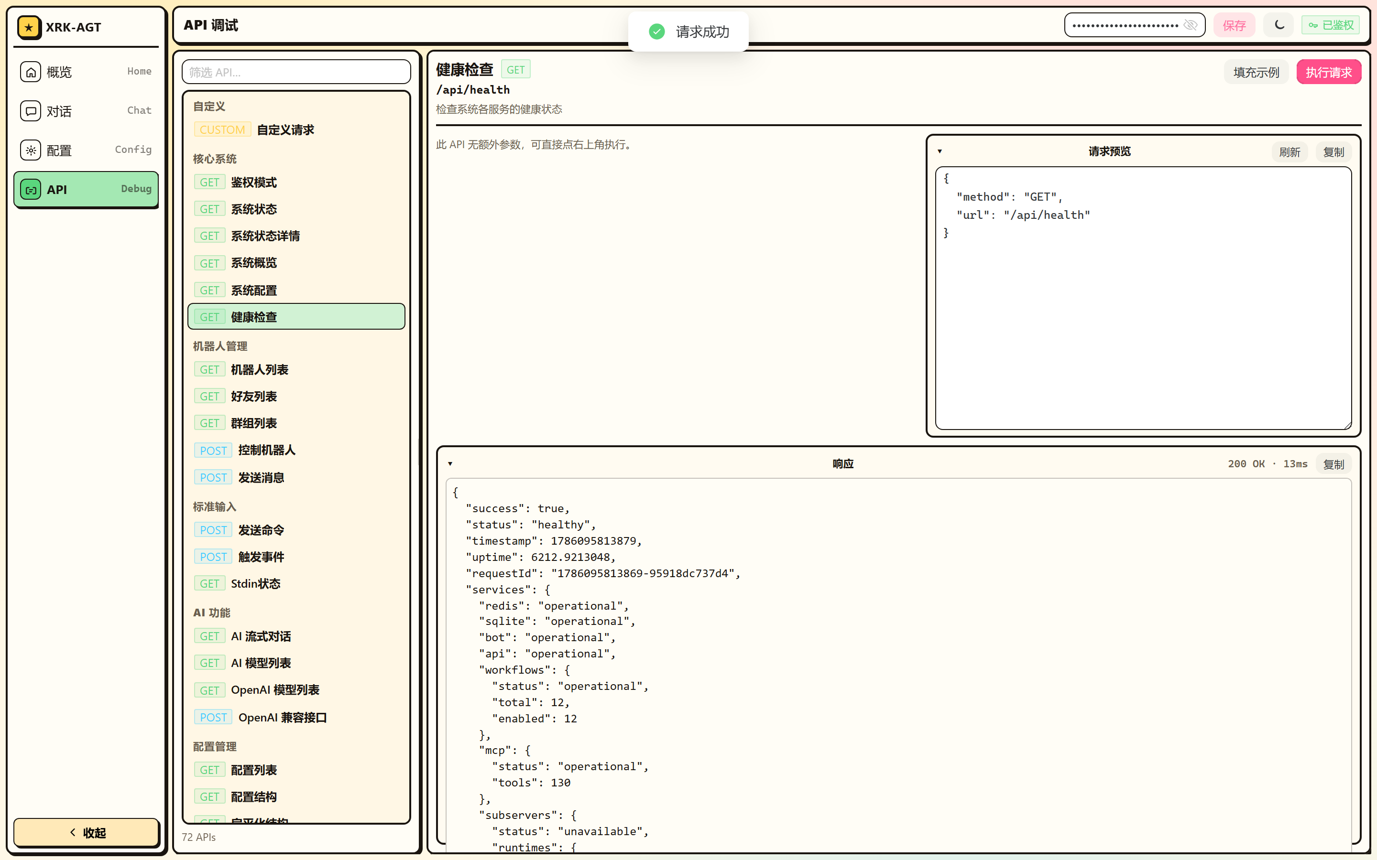Select Stdin状态 API entry

[296, 583]
